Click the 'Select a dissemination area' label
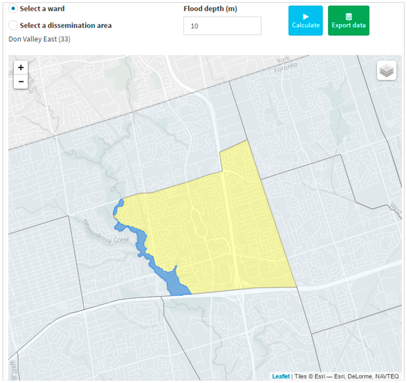The image size is (407, 383). [66, 25]
